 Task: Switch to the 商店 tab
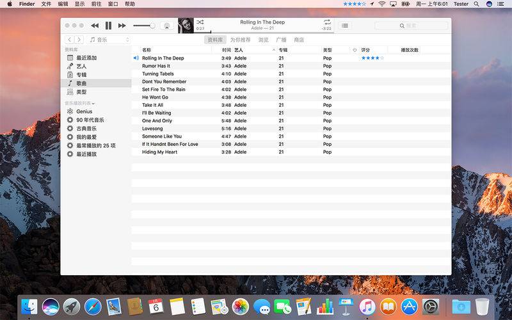click(299, 40)
